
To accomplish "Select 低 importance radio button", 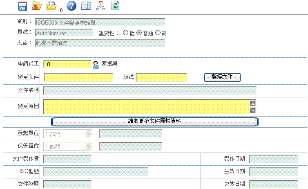I will click(126, 33).
